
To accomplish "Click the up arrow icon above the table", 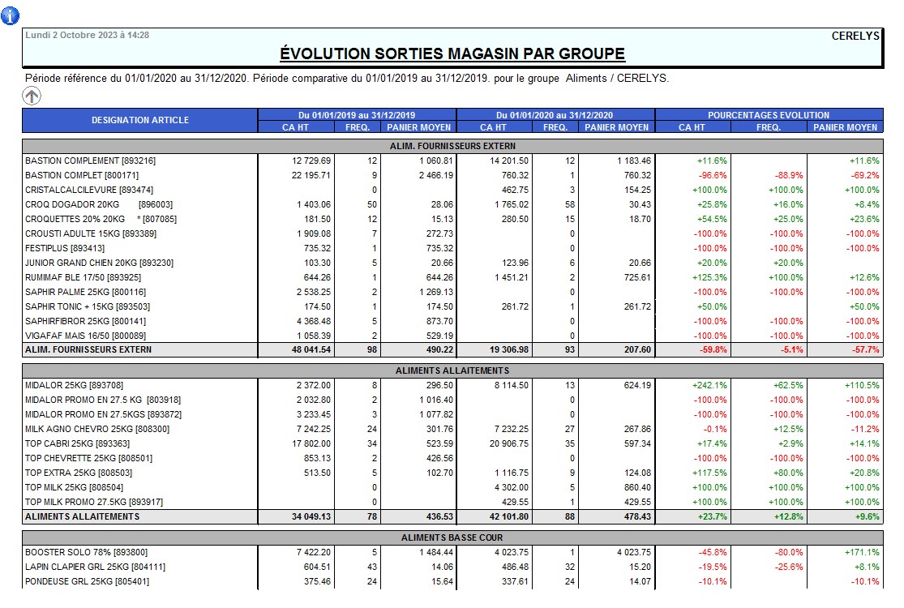I will [x=32, y=96].
